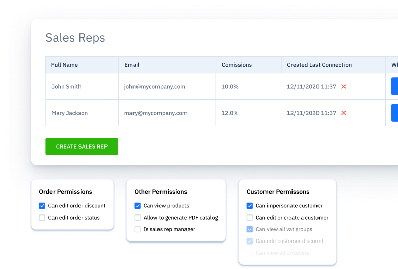This screenshot has height=269, width=398.
Task: Click the Email column header
Action: pos(131,65)
